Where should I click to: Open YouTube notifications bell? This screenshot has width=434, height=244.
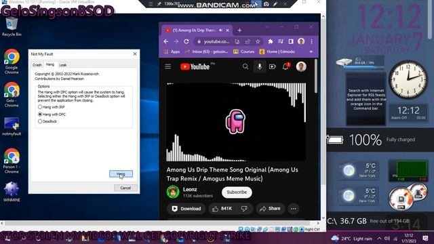(x=286, y=66)
